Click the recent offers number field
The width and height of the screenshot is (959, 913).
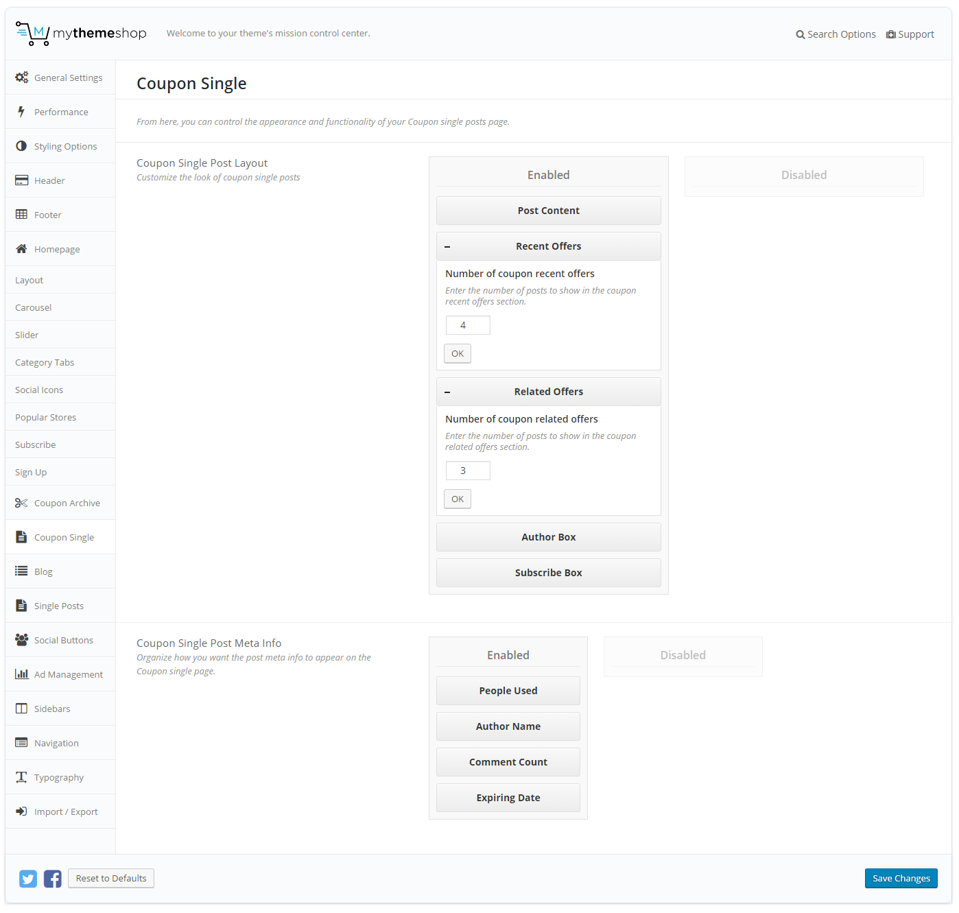point(468,325)
